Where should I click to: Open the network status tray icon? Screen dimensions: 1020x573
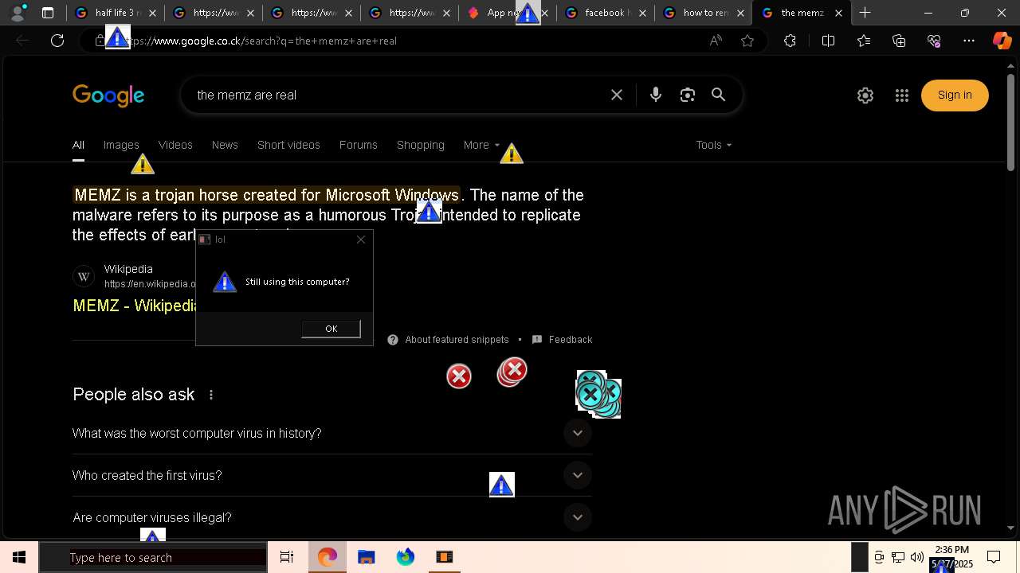coord(898,557)
